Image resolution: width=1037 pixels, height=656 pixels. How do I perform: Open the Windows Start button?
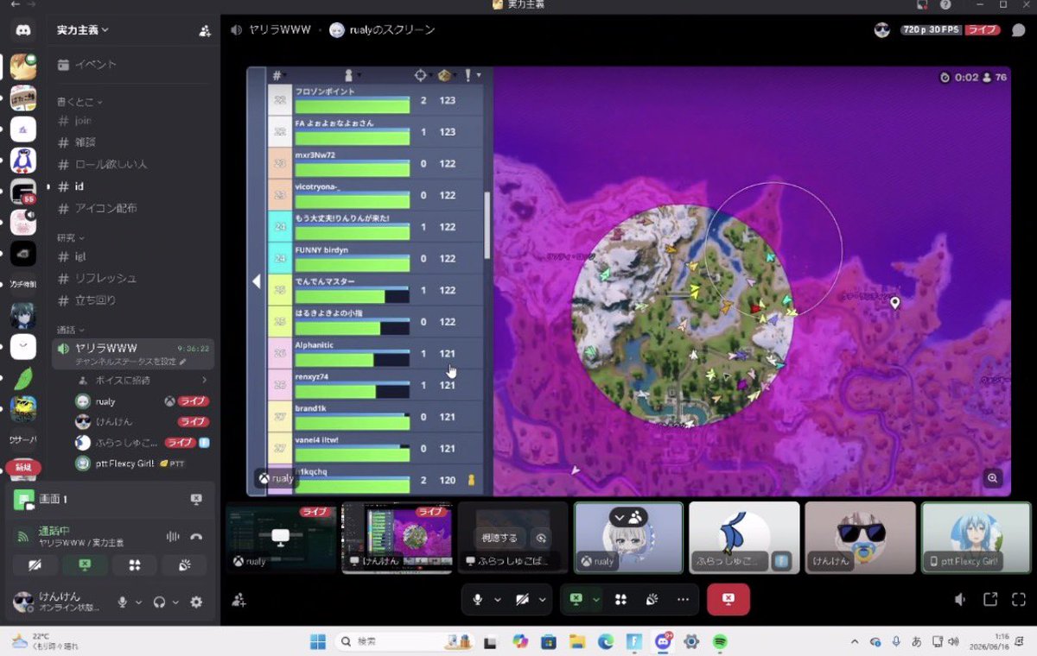[x=317, y=641]
